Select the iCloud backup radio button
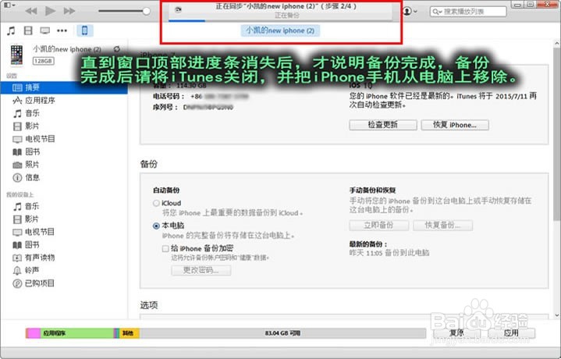Image resolution: width=561 pixels, height=359 pixels. tap(156, 203)
